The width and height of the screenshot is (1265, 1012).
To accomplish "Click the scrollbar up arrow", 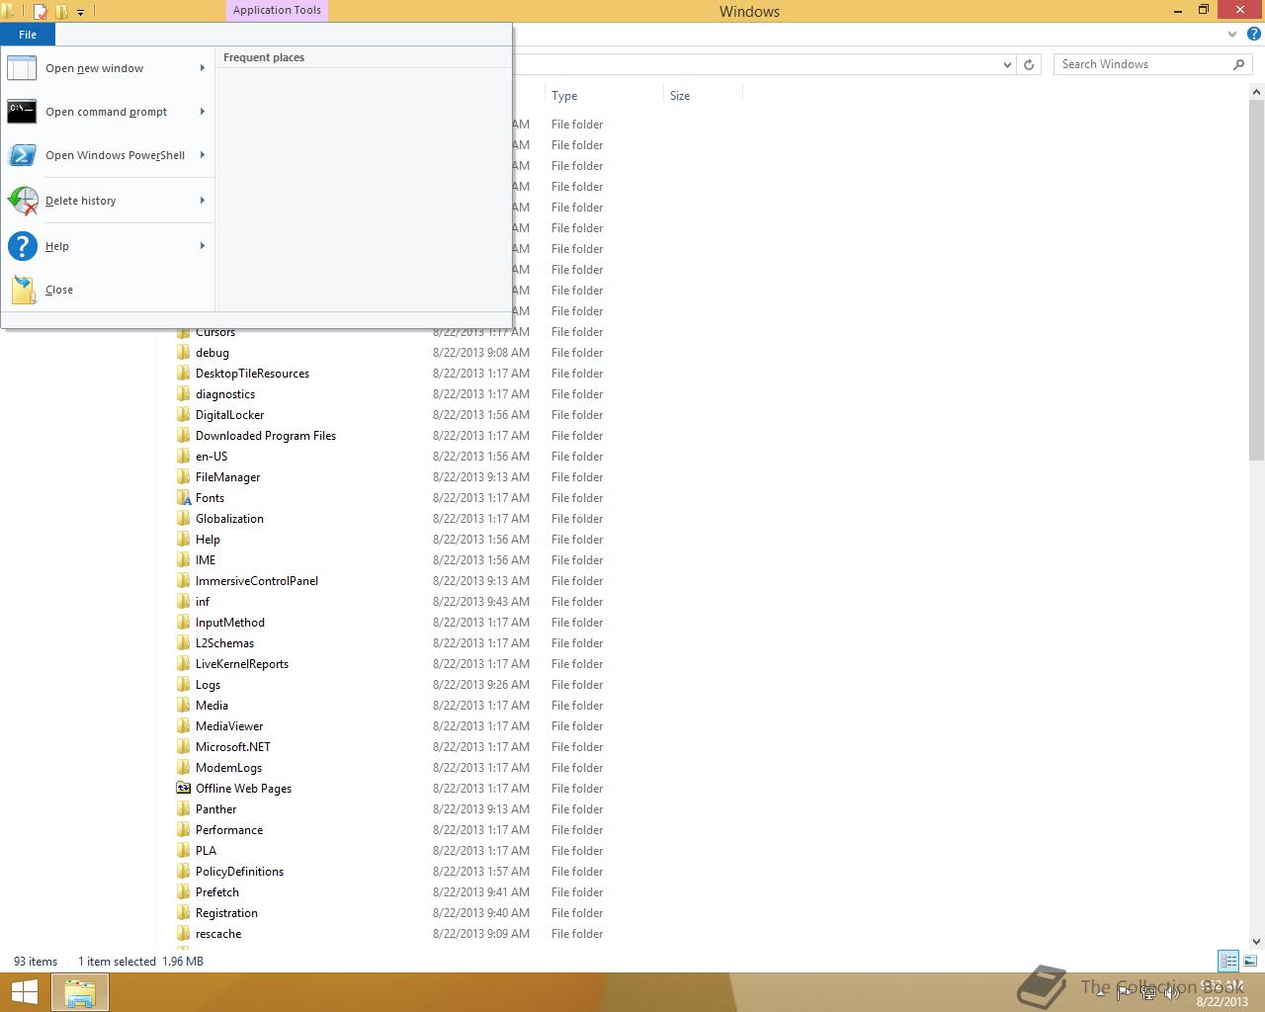I will tap(1256, 92).
